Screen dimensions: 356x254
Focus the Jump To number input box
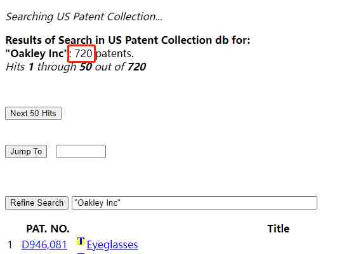(x=81, y=151)
